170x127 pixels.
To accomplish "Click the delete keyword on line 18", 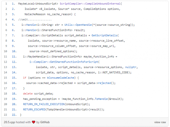I will pos(28,93).
